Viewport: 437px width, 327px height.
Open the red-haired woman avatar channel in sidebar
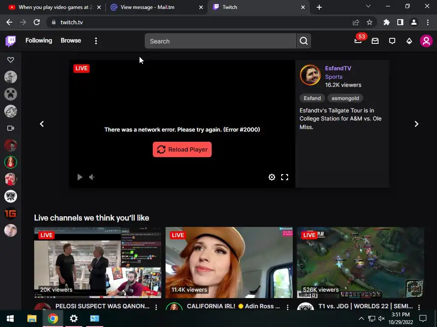(11, 162)
